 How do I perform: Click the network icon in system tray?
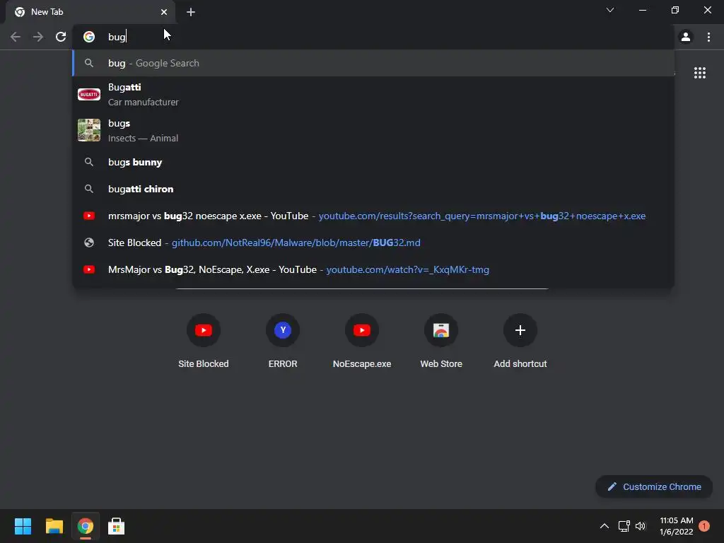click(624, 526)
